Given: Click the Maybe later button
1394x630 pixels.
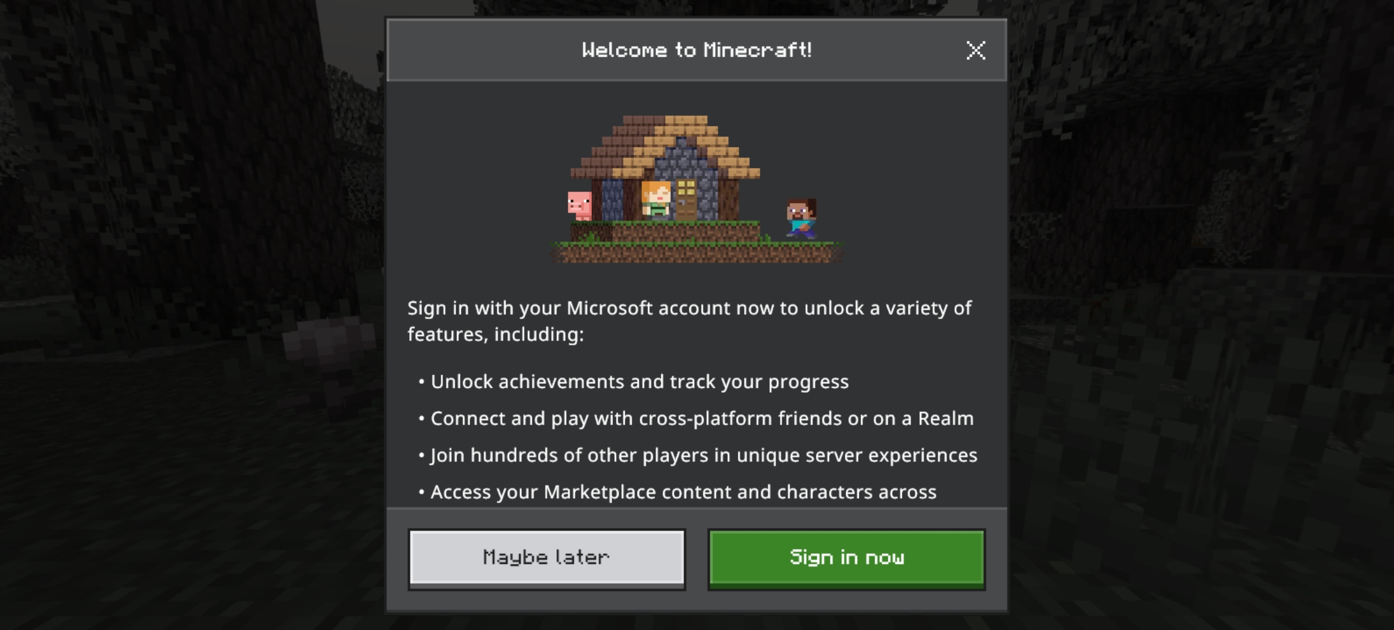Looking at the screenshot, I should pos(547,558).
